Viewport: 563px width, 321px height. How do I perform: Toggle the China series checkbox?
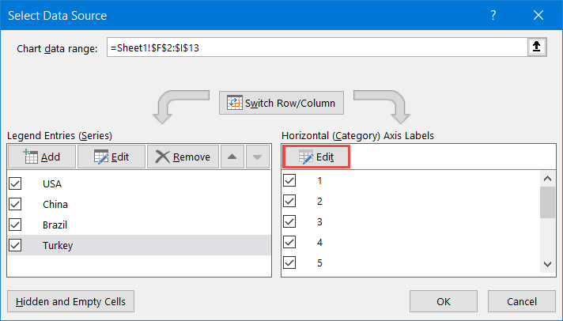15,204
